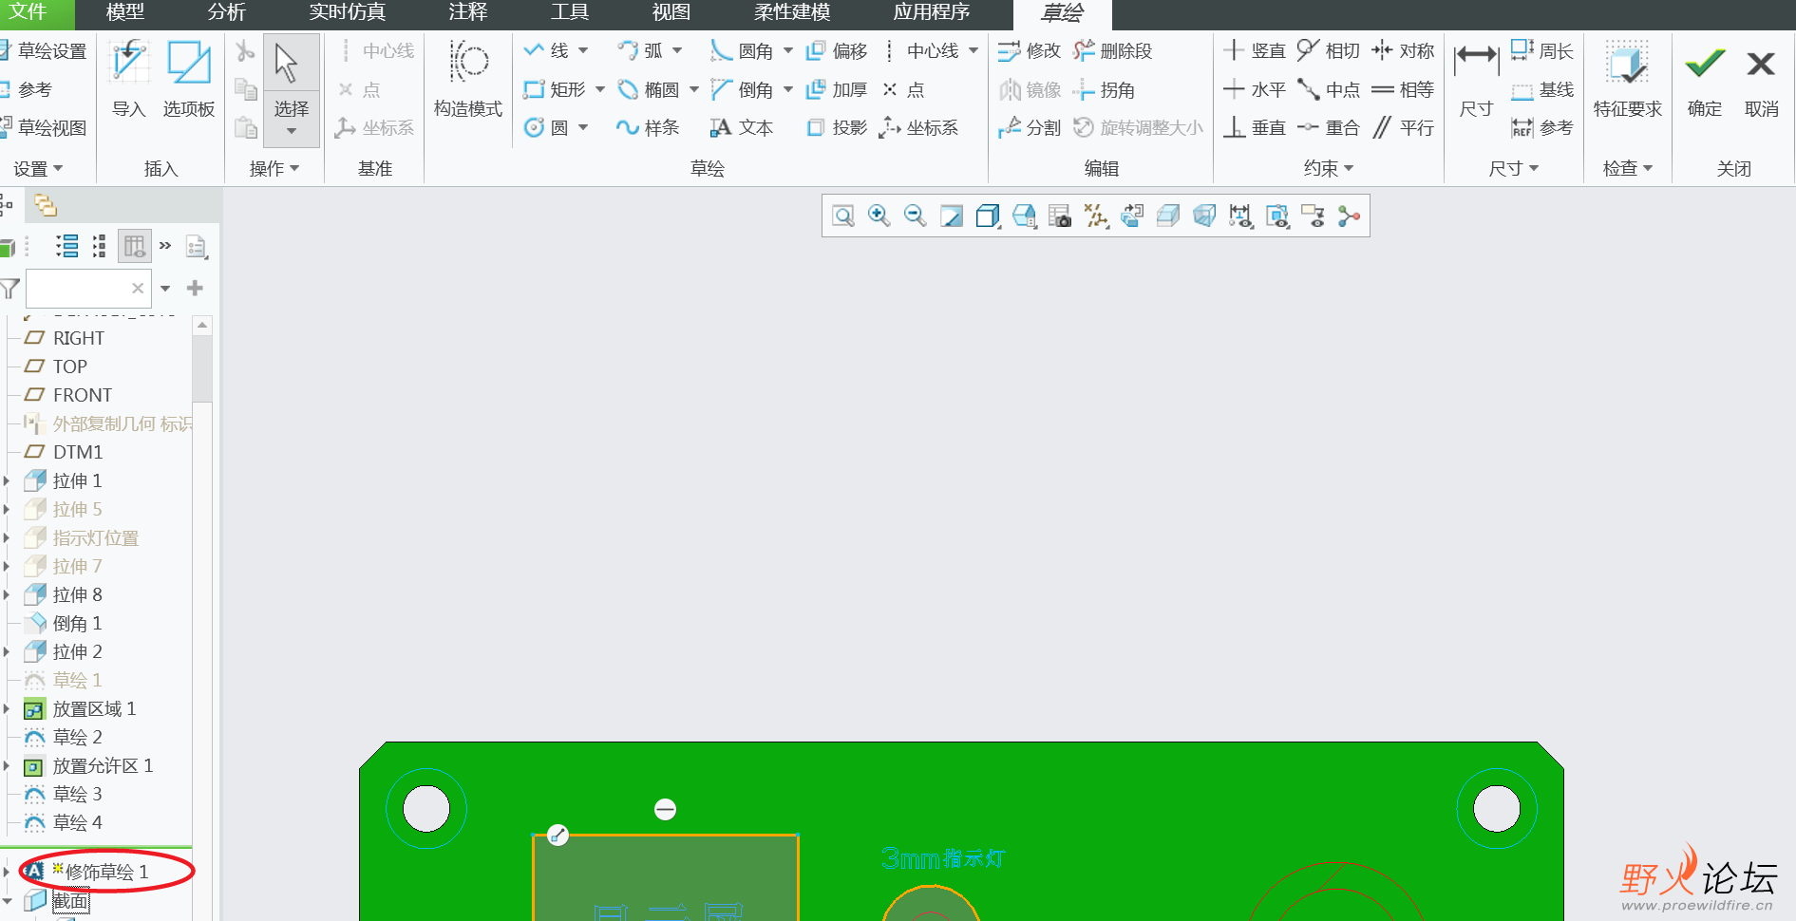Viewport: 1796px width, 921px height.
Task: Expand the 检查 group dropdown
Action: 1628,168
